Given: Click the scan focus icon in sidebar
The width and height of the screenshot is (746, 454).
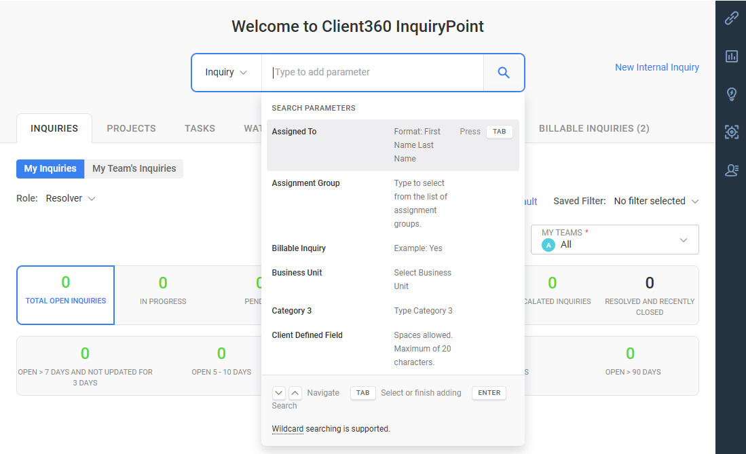Looking at the screenshot, I should pos(731,132).
